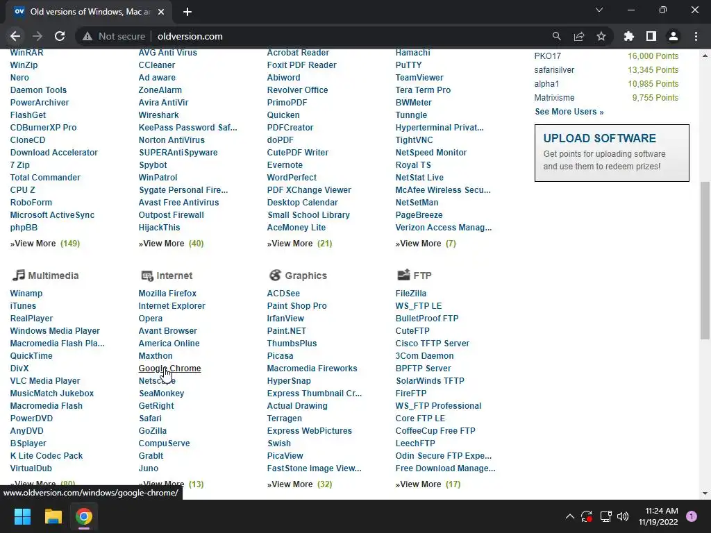The height and width of the screenshot is (533, 711).
Task: Click the FTP category icon
Action: tap(403, 275)
